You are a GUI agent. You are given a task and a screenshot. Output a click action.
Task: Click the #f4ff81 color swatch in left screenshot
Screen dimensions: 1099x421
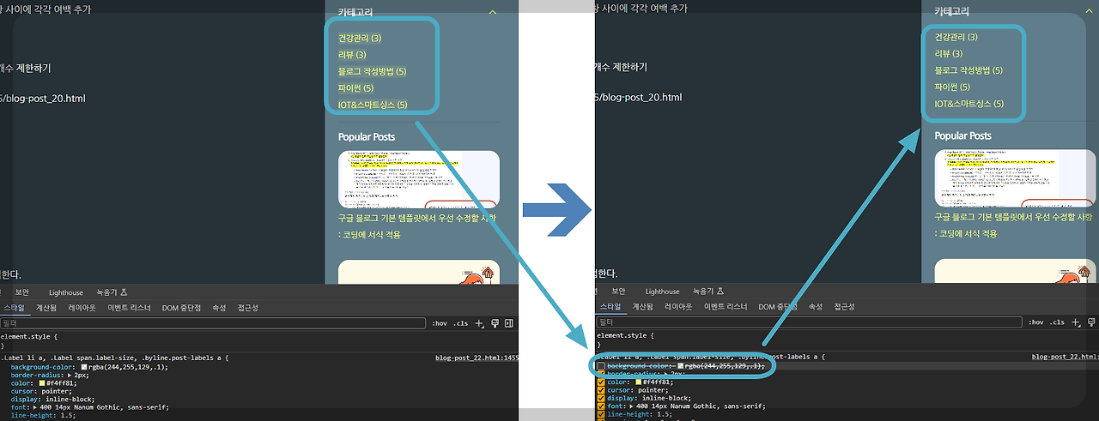pyautogui.click(x=41, y=382)
